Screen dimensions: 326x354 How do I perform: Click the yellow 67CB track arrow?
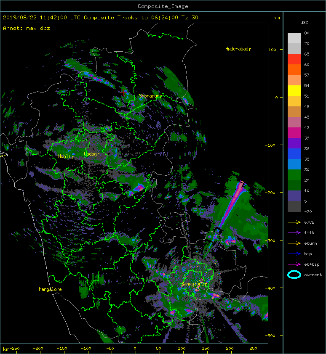pyautogui.click(x=294, y=222)
